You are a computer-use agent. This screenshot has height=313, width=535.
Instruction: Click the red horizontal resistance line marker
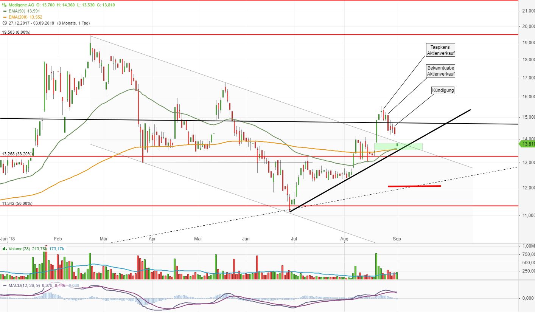pos(414,186)
